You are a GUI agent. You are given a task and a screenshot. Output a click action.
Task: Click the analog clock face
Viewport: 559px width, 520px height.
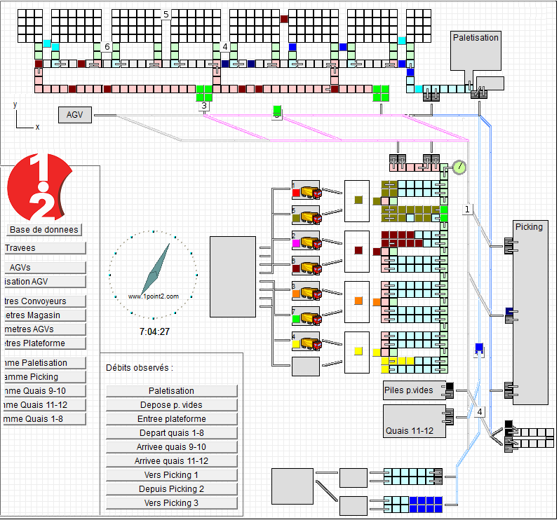pos(153,273)
